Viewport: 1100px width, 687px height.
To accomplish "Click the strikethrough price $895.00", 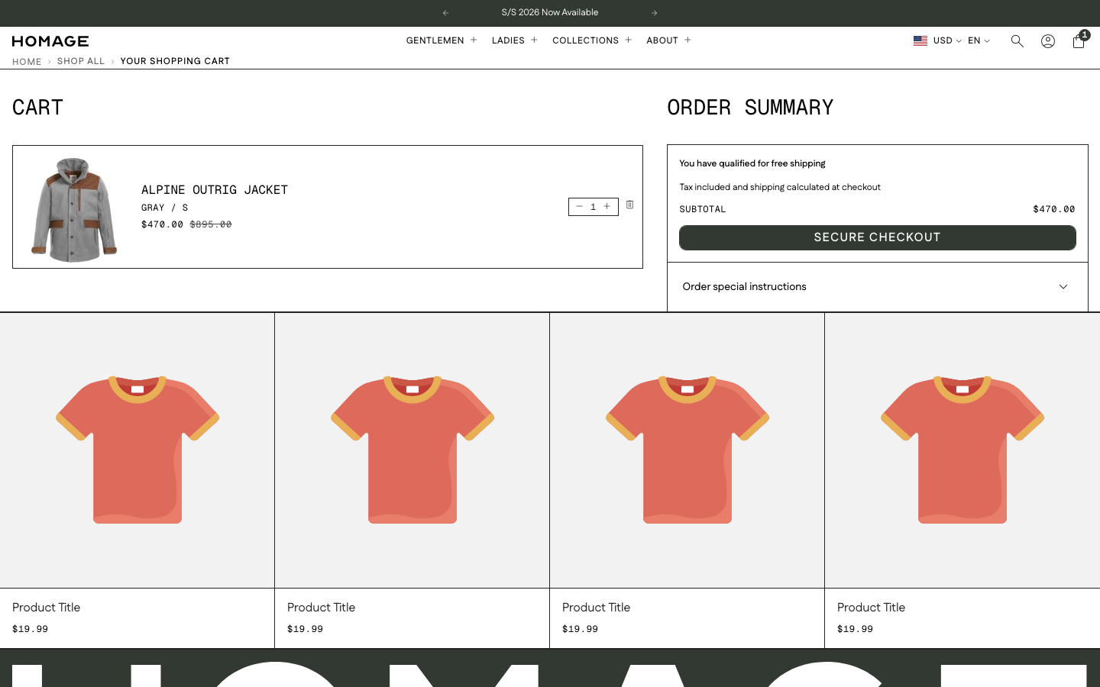I will pos(211,224).
